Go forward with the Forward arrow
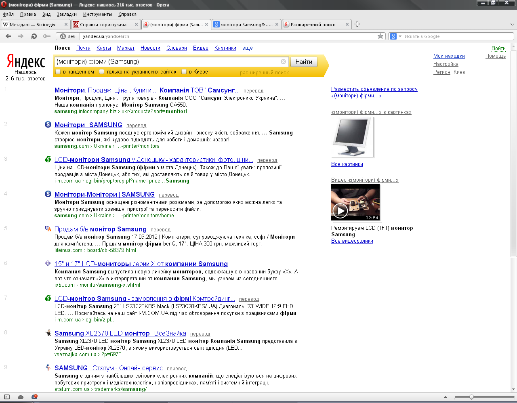The width and height of the screenshot is (517, 403). pos(21,36)
